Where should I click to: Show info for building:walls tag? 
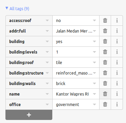click(117, 83)
